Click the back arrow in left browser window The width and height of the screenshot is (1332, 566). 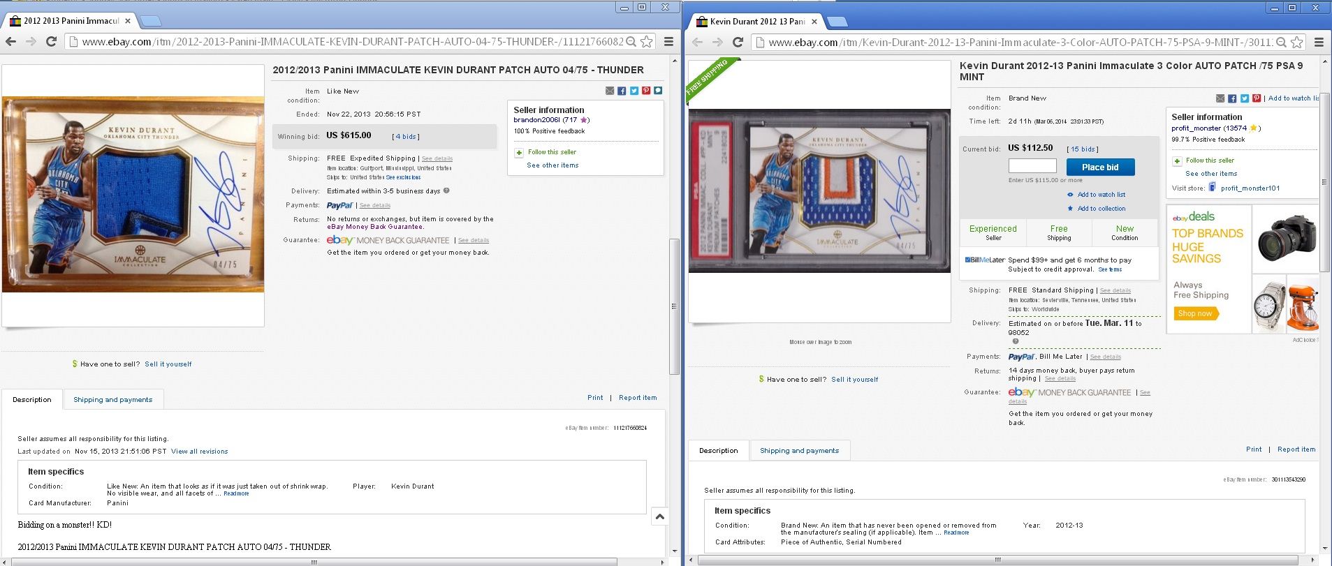click(x=10, y=42)
